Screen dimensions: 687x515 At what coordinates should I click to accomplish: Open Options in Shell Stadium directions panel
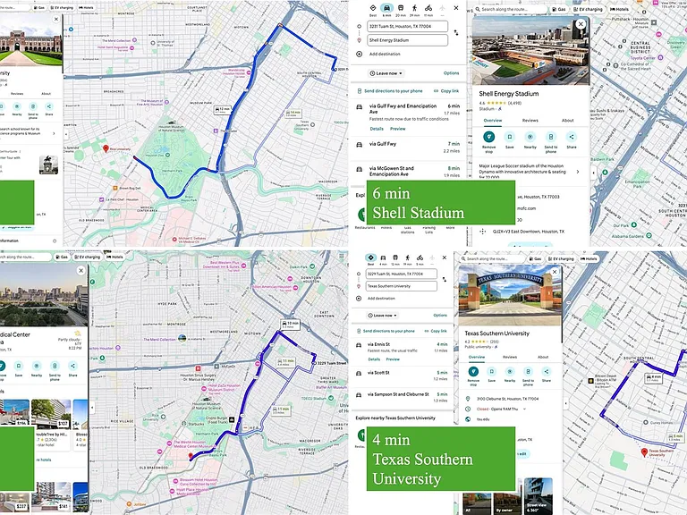pos(451,73)
